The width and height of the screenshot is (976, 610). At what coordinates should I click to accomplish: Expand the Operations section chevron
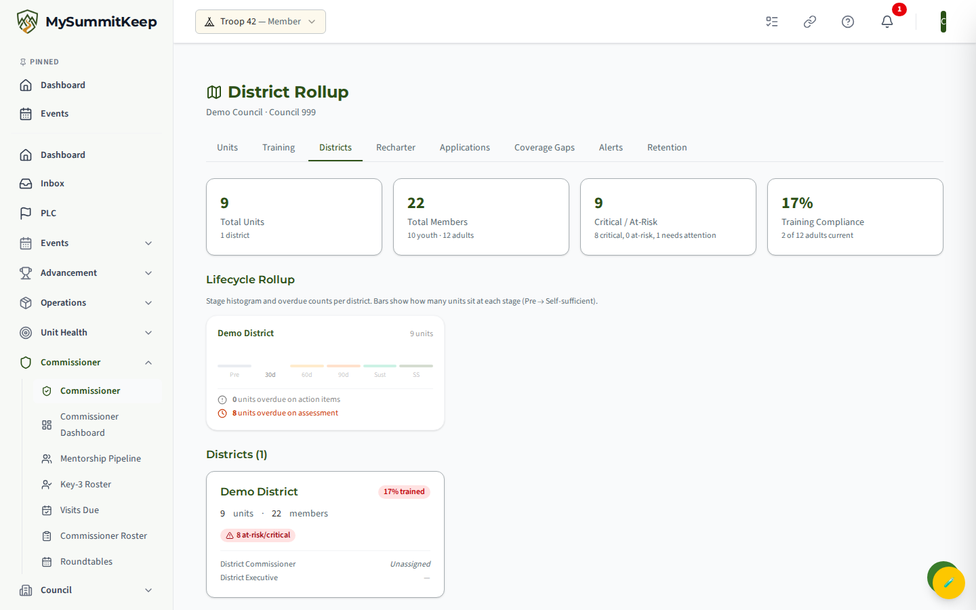(x=148, y=303)
